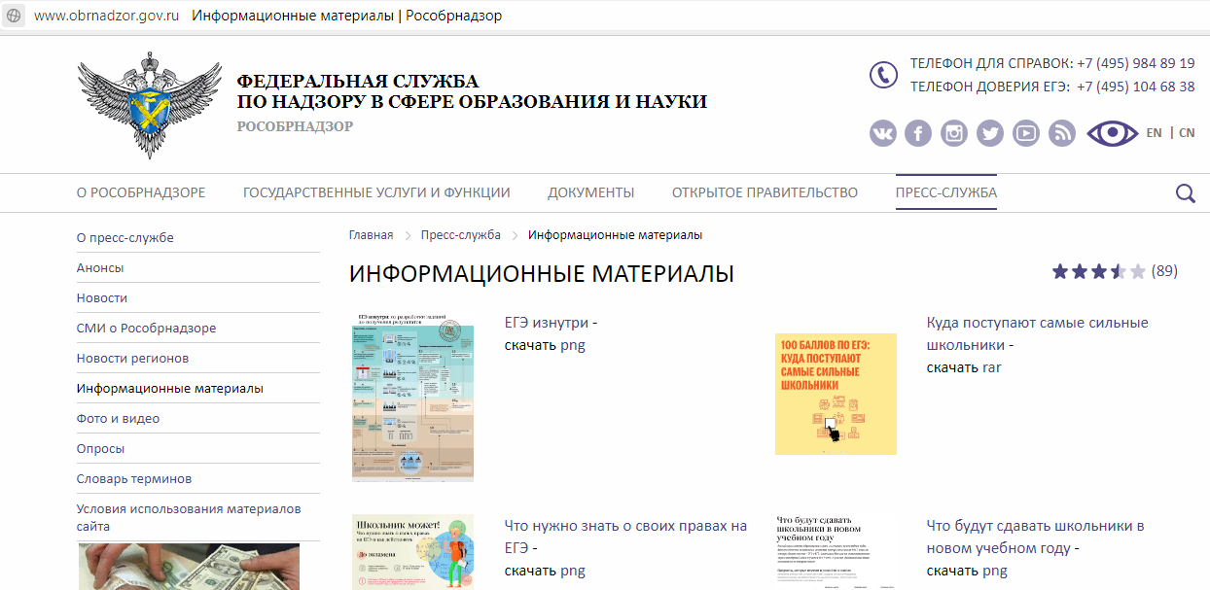Open the YouTube channel icon
Viewport: 1210px width, 590px height.
tap(1026, 133)
